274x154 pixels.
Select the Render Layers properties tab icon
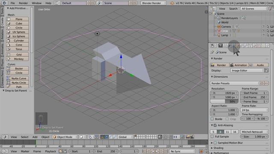point(225,46)
